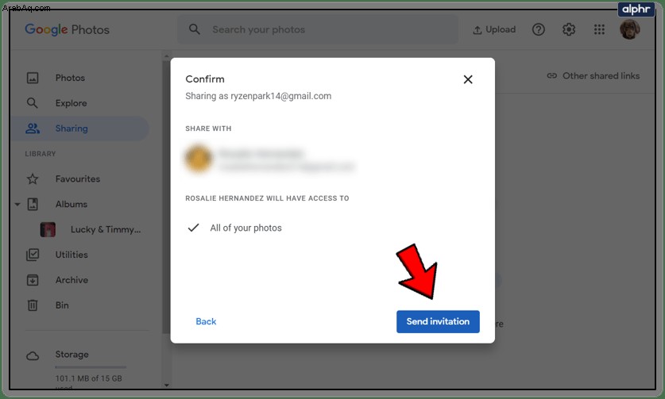Close the Confirm dialog with X

coord(468,79)
